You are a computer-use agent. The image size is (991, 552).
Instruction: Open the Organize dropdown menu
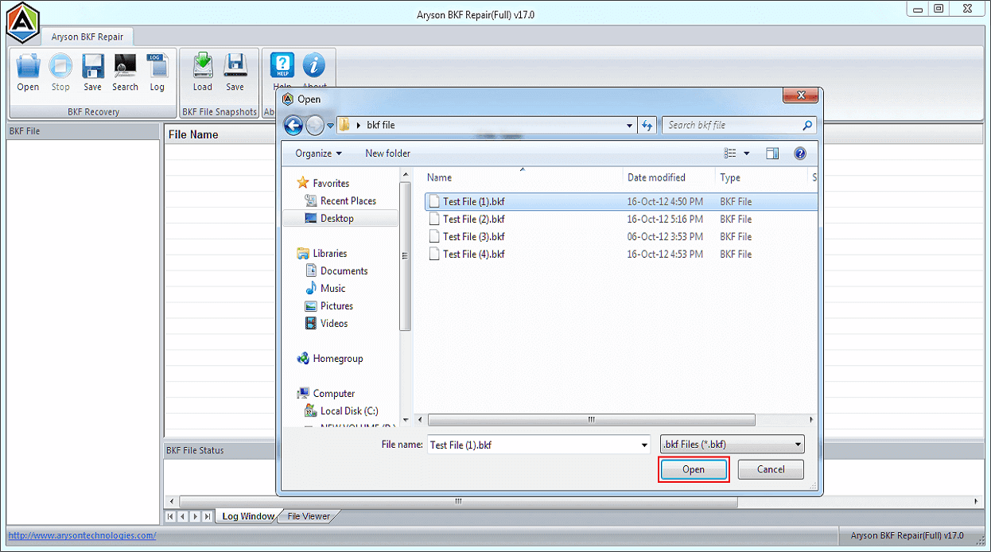pos(318,154)
